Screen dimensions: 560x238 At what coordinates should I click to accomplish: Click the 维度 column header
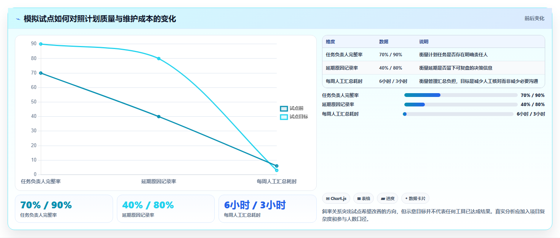[330, 41]
